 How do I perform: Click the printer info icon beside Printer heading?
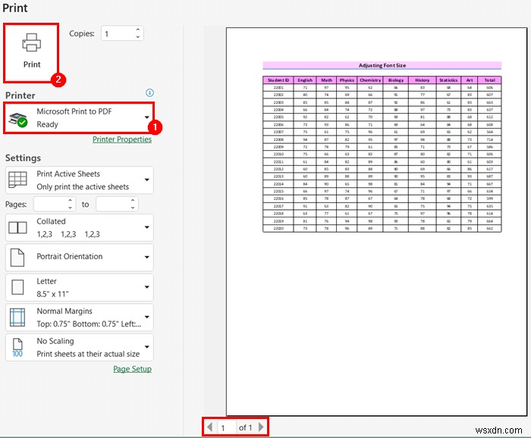(x=149, y=92)
